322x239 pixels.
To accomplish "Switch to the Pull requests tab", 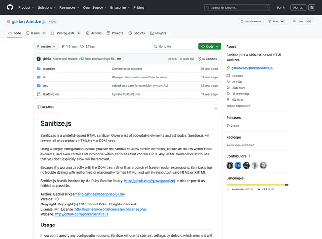I will 66,33.
